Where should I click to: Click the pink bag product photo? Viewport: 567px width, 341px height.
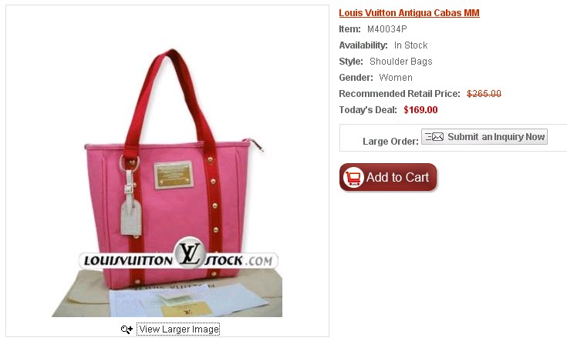click(x=167, y=182)
